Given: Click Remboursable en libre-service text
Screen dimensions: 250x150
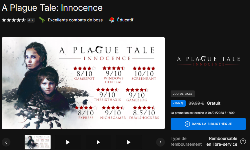Looking at the screenshot, I should tap(222, 141).
